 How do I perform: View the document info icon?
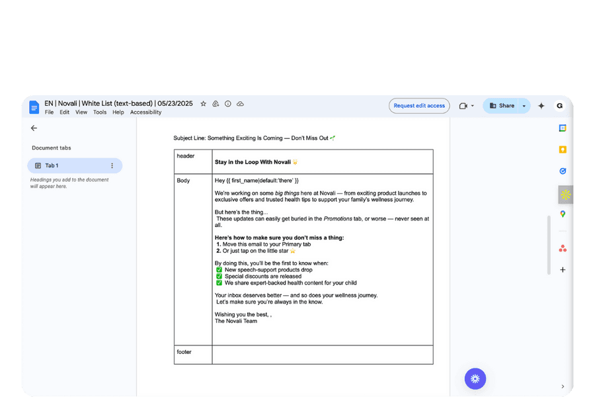pos(227,104)
